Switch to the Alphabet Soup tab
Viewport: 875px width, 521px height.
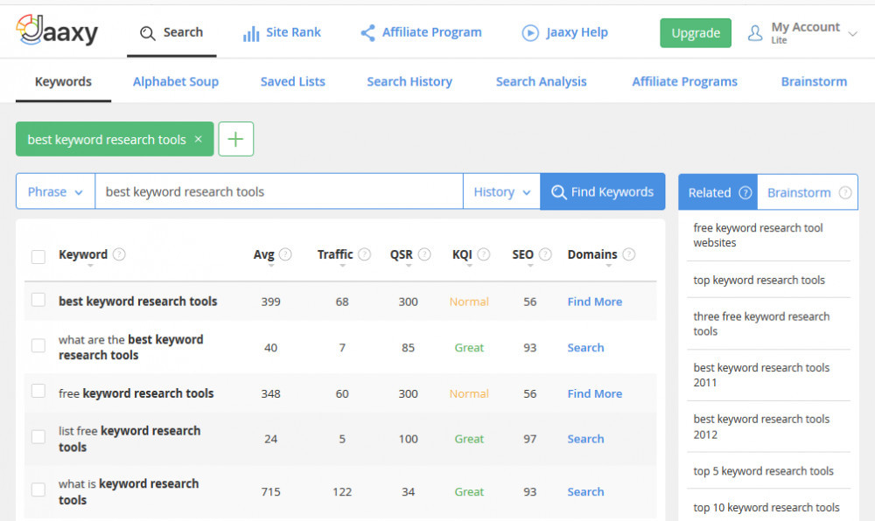(x=176, y=82)
